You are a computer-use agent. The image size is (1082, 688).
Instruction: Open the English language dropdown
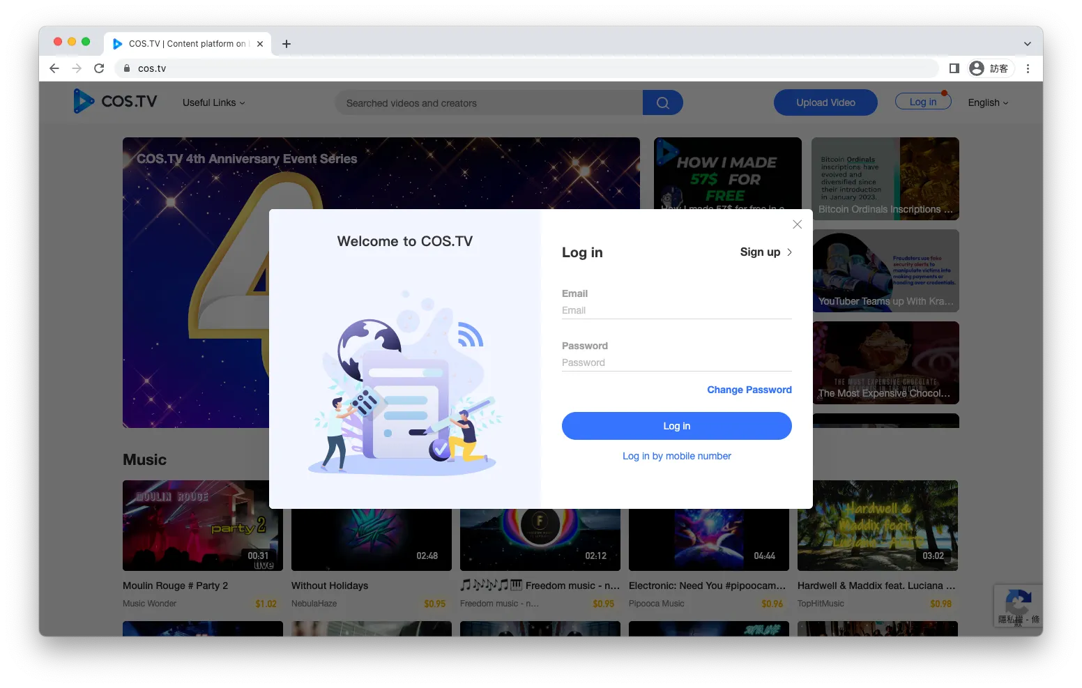(988, 102)
